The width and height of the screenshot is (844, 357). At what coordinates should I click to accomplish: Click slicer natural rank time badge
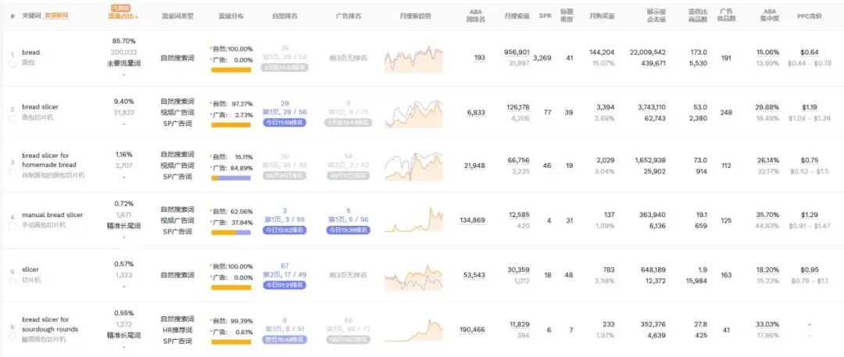point(284,285)
